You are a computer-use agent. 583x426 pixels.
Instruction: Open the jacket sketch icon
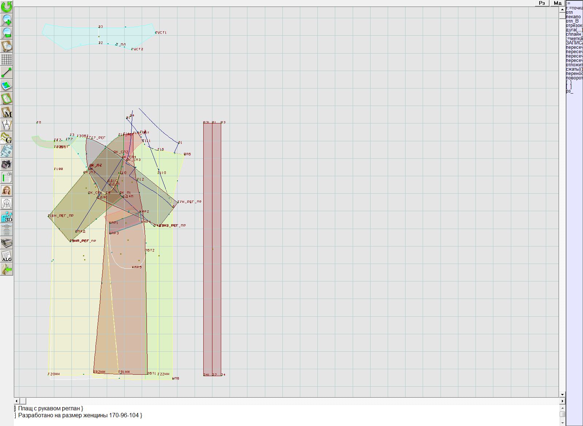tap(7, 204)
